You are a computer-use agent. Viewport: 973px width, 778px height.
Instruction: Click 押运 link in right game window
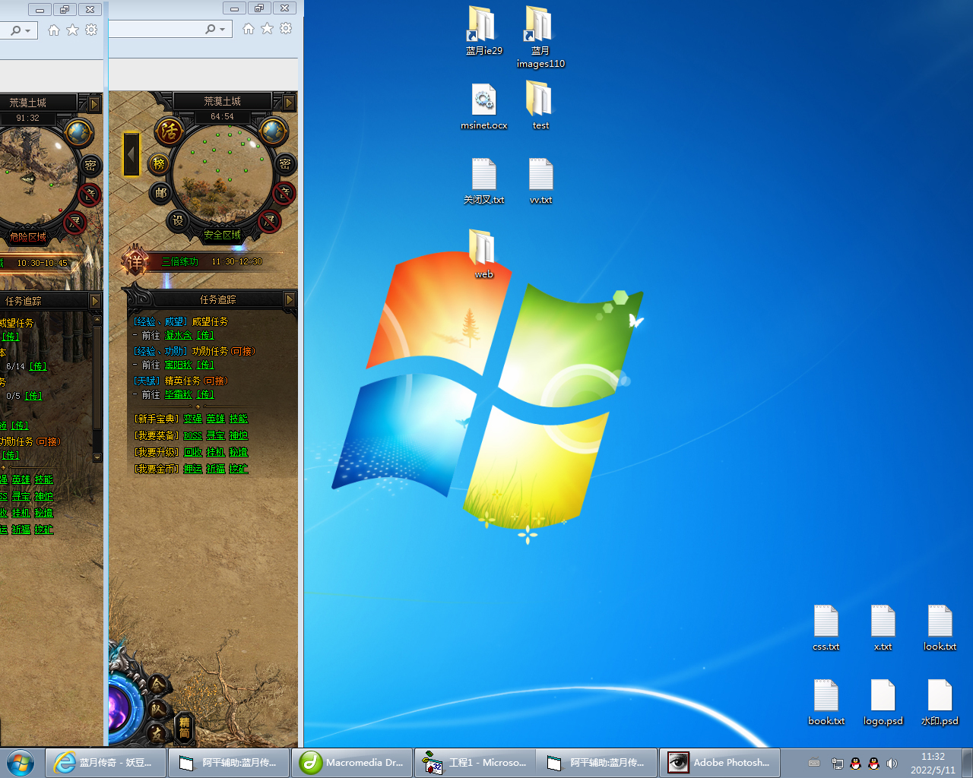(x=193, y=469)
